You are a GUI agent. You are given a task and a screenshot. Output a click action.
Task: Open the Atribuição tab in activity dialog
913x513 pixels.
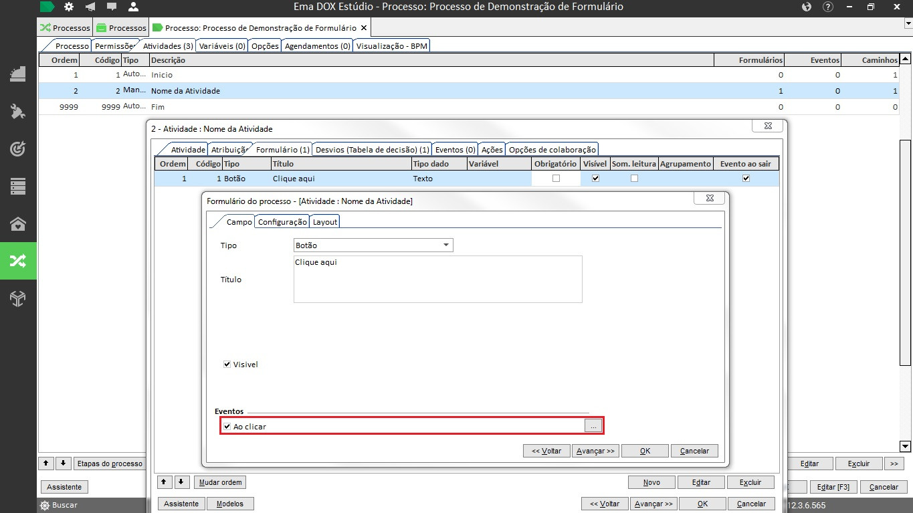pyautogui.click(x=229, y=150)
